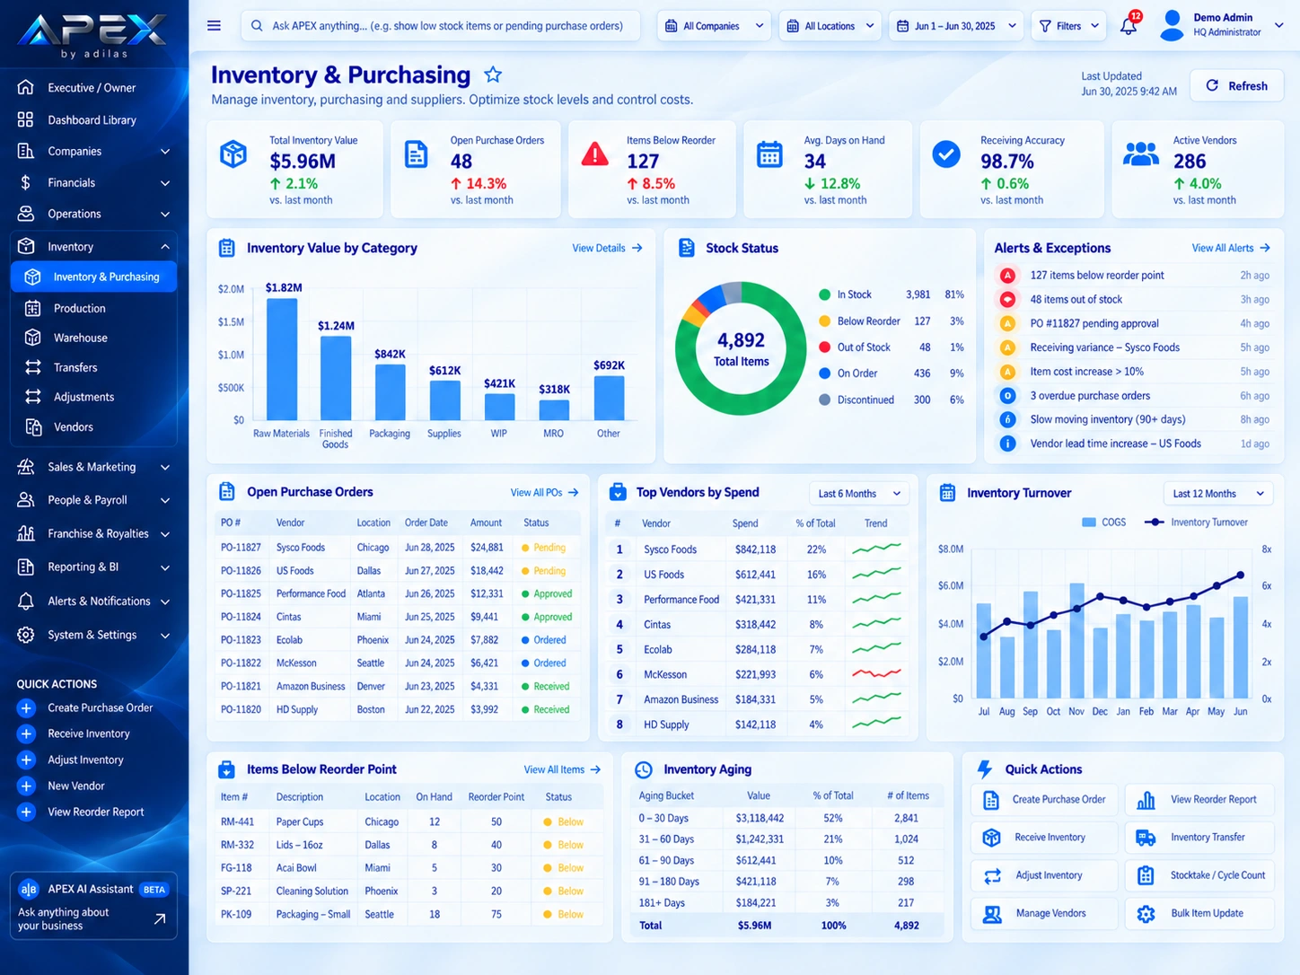The height and width of the screenshot is (975, 1300).
Task: Click plus icon beside New Vendor
Action: click(26, 786)
